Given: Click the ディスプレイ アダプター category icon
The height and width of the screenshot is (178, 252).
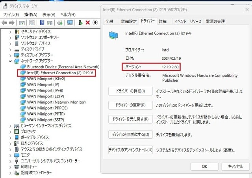Looking at the screenshot, I should tap(17, 55).
